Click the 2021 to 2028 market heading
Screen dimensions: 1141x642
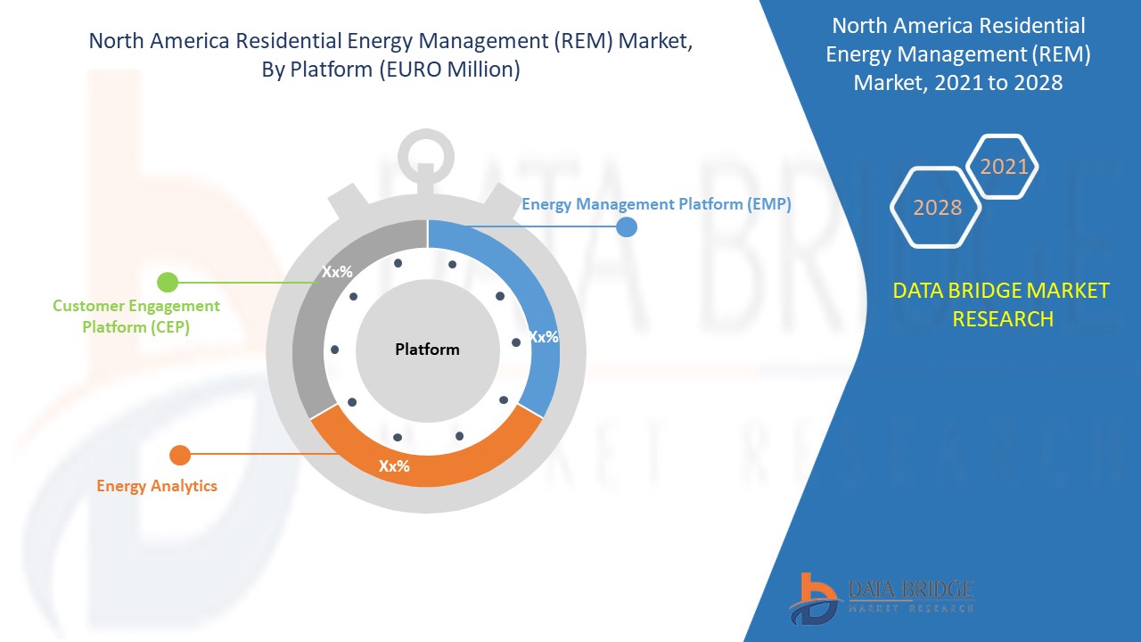958,53
